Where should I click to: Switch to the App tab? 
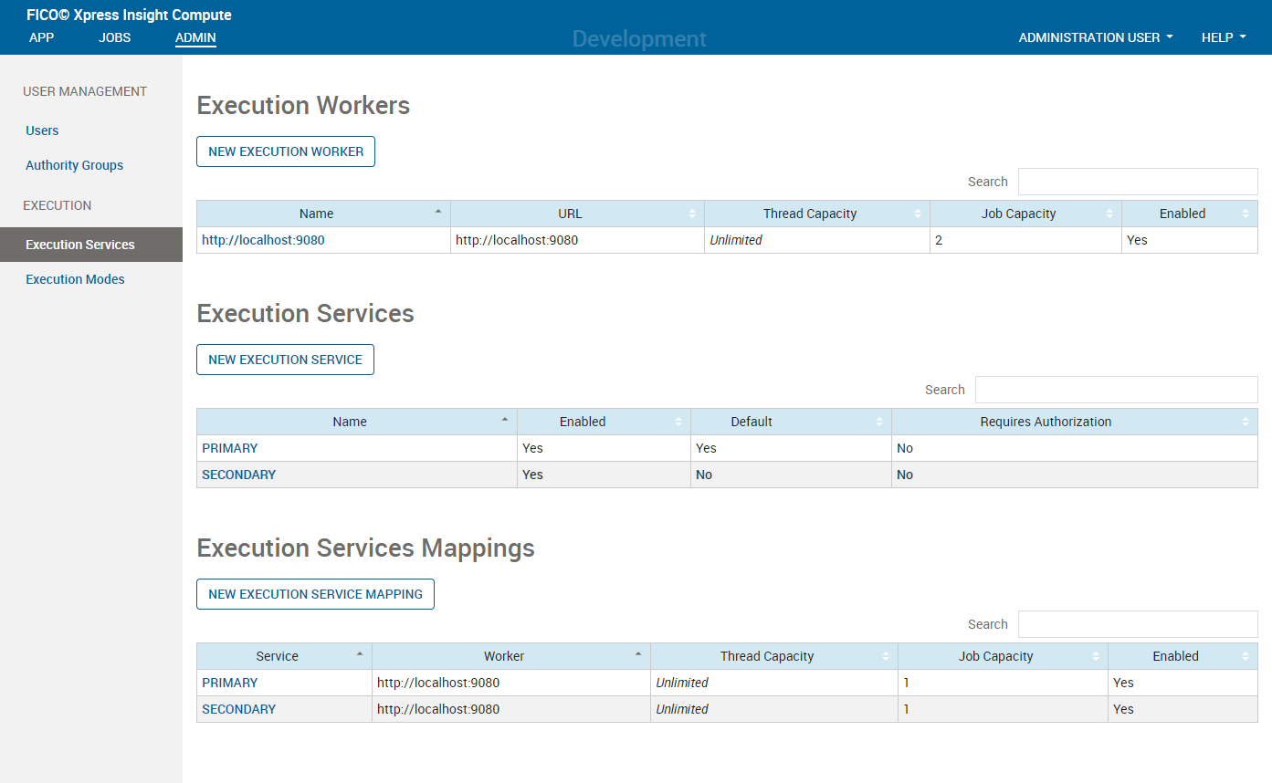coord(42,37)
